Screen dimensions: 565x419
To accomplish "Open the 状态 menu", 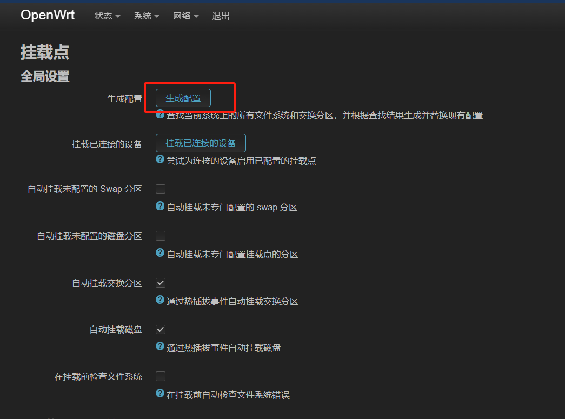I will click(x=107, y=16).
